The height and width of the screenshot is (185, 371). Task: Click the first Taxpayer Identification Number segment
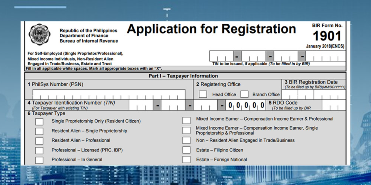pyautogui.click(x=141, y=105)
